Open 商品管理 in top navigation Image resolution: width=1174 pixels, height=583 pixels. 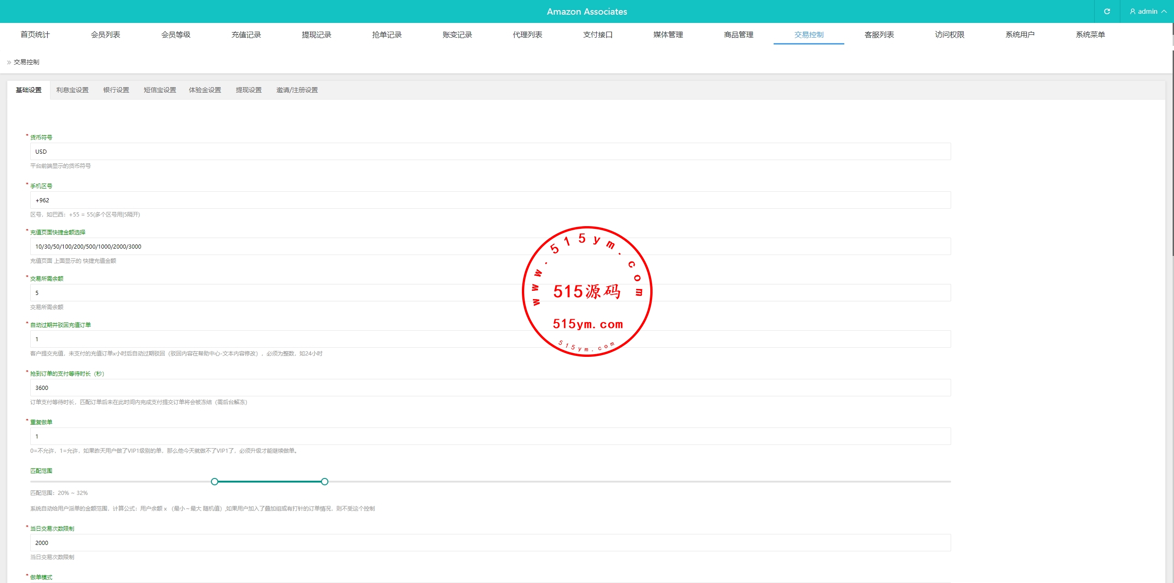pyautogui.click(x=738, y=34)
